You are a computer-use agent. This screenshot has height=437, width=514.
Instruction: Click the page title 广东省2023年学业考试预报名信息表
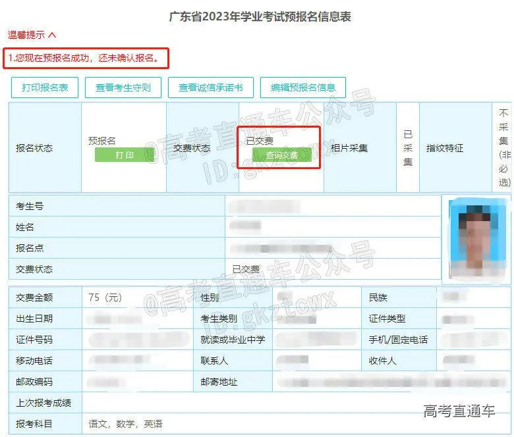point(260,16)
